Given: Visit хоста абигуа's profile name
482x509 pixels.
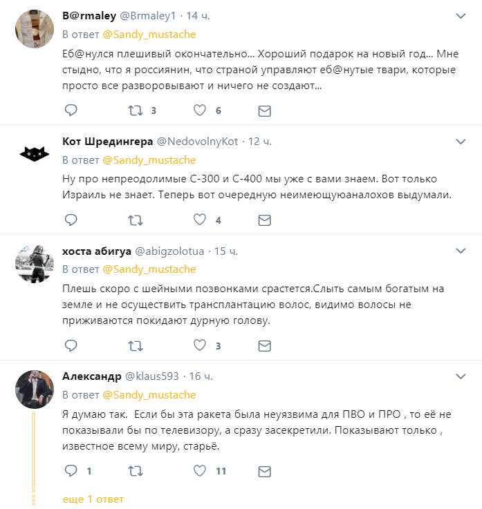Looking at the screenshot, I should pyautogui.click(x=96, y=251).
